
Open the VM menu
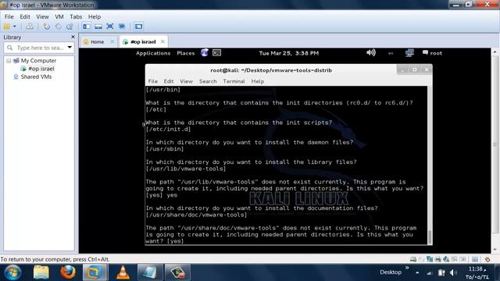coord(59,16)
